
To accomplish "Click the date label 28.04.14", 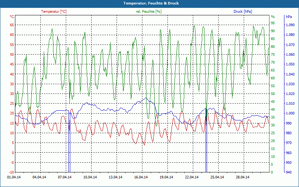I will coord(243,177).
